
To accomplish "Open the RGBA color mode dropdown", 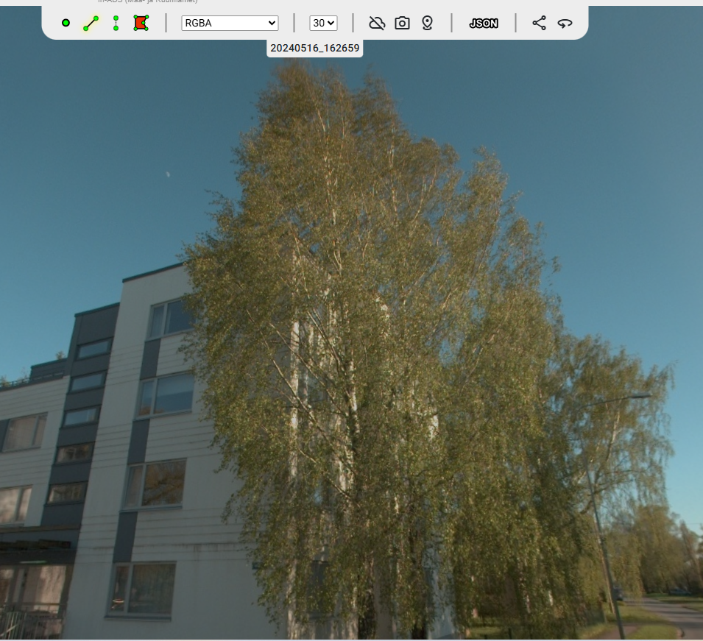I will (230, 23).
